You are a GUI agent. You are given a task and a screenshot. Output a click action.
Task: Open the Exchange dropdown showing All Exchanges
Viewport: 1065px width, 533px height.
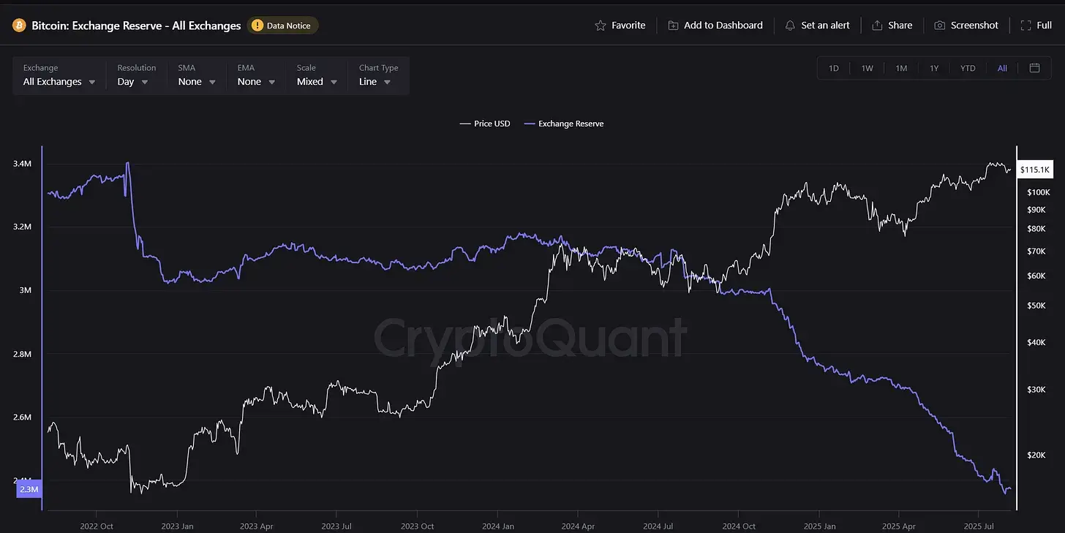pos(59,82)
